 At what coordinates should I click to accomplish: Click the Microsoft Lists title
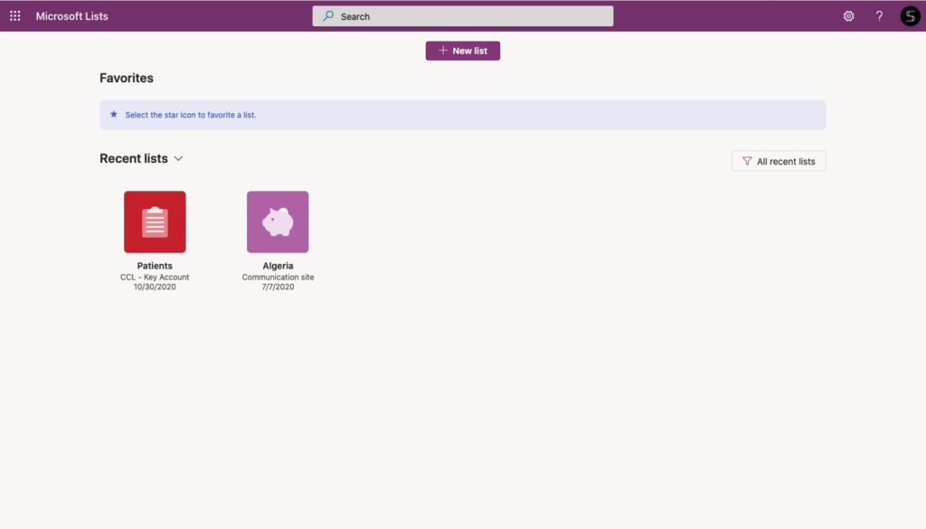(x=72, y=16)
